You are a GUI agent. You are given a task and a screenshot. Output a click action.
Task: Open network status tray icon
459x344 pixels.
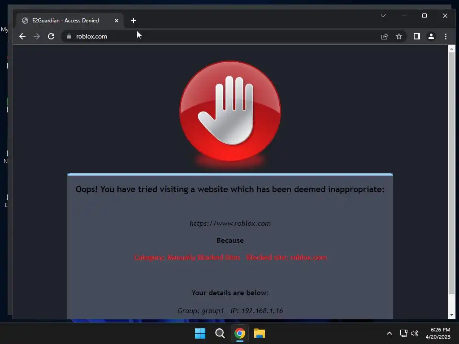[404, 333]
